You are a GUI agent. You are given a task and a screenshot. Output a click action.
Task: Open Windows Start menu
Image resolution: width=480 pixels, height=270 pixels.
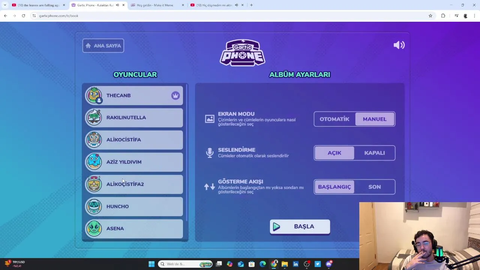click(x=151, y=264)
